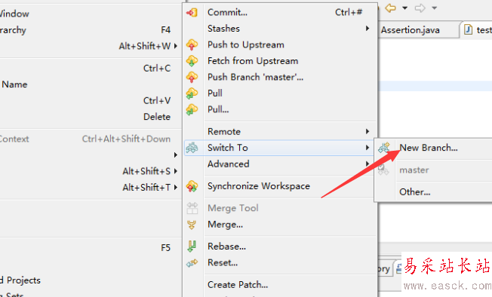The height and width of the screenshot is (297, 492).
Task: Click the Reset icon
Action: [x=192, y=263]
